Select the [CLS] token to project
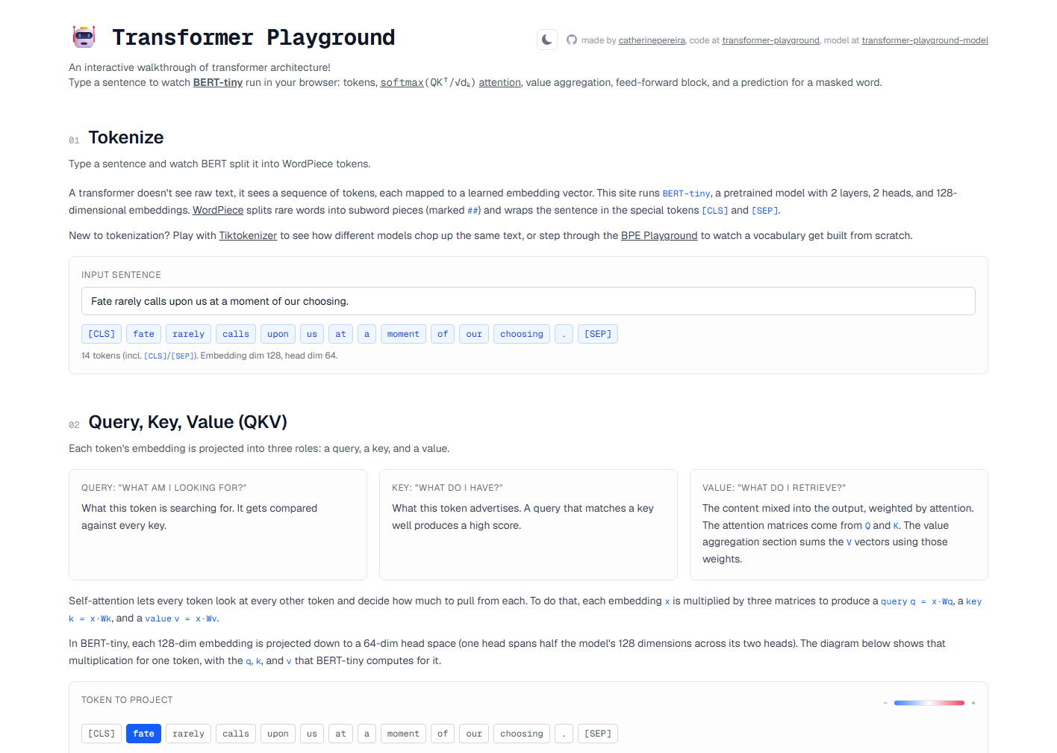The height and width of the screenshot is (753, 1057). 102,734
